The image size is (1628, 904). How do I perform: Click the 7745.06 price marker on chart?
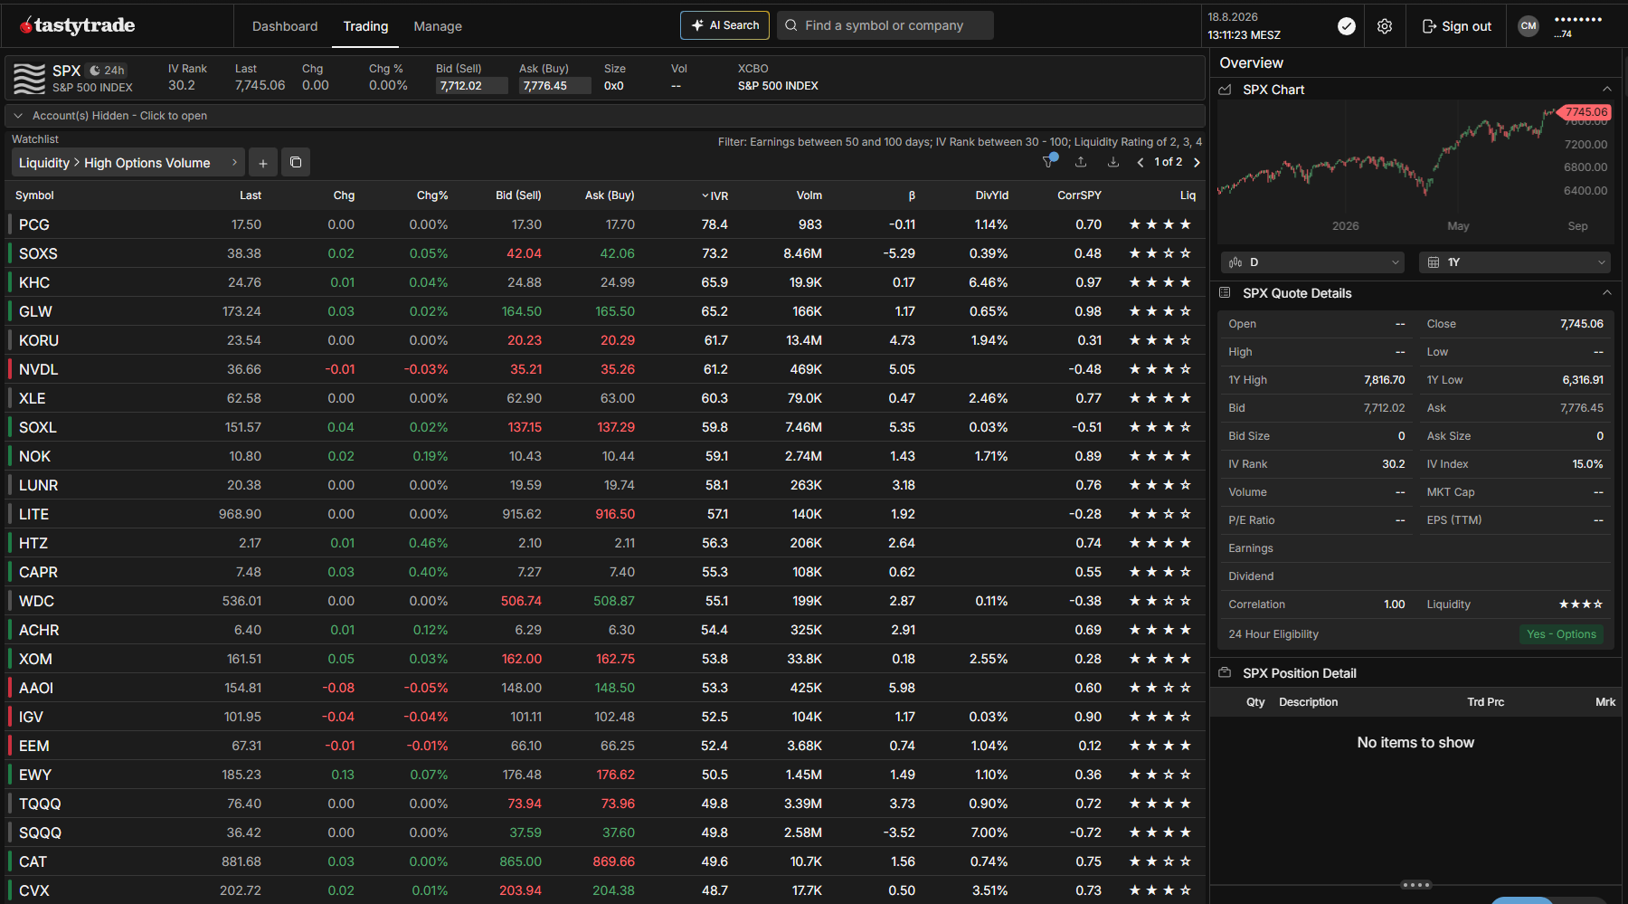(x=1585, y=112)
